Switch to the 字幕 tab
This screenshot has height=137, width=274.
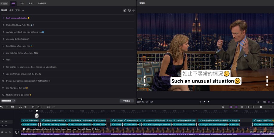[13, 3]
